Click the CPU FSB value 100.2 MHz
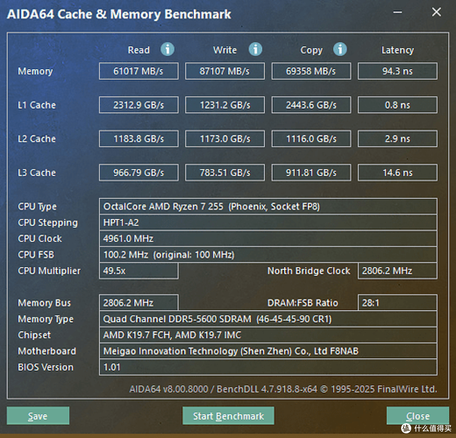 pyautogui.click(x=268, y=254)
